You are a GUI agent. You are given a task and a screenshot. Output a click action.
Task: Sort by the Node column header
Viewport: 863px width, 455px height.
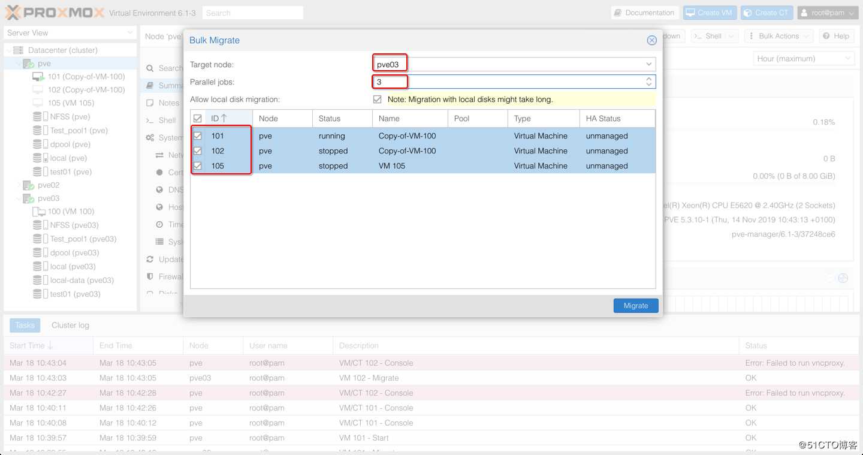coord(282,119)
